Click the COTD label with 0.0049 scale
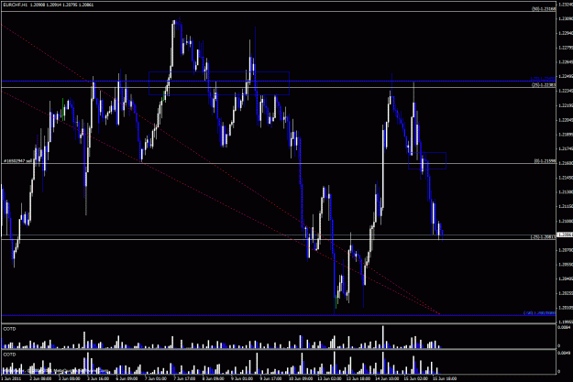 pos(9,355)
